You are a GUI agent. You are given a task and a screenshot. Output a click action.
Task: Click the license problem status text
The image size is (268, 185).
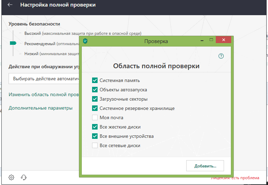click(x=235, y=178)
